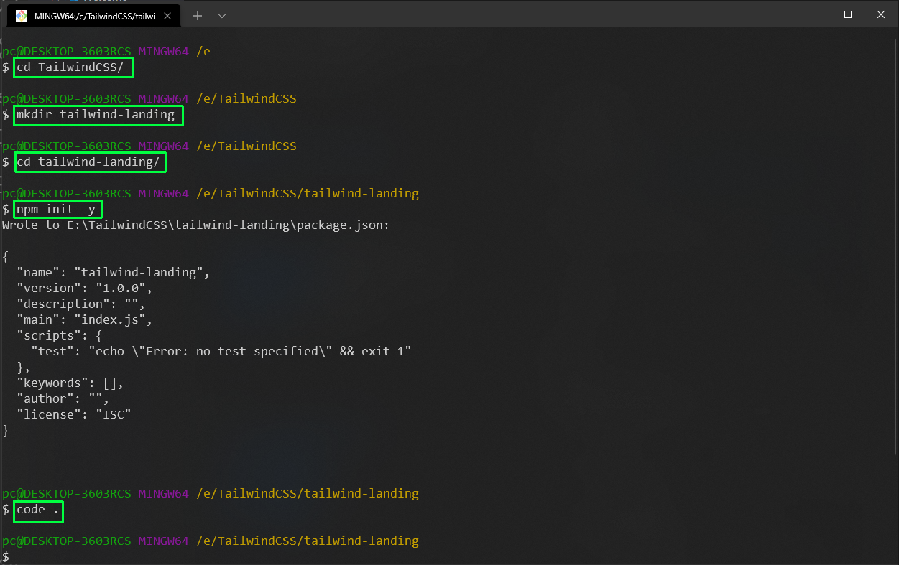Click the 'npm init -y' command text
The height and width of the screenshot is (565, 899).
point(56,210)
